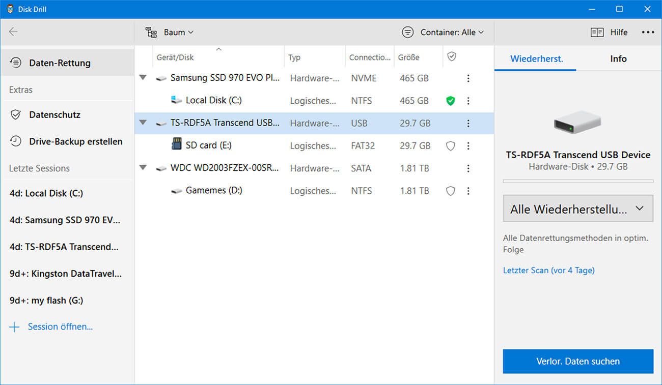The width and height of the screenshot is (662, 385).
Task: Open more options for WDC WD2003FZEX row
Action: [x=468, y=168]
